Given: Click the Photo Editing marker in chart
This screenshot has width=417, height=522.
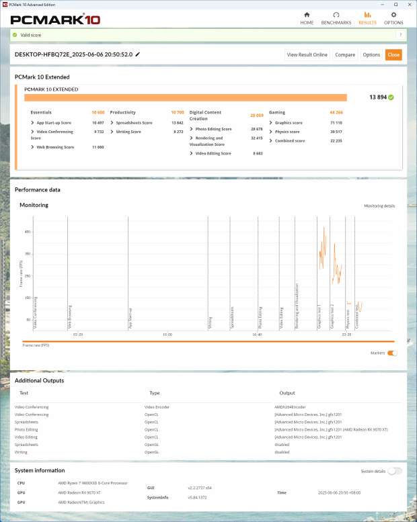Looking at the screenshot, I should pyautogui.click(x=260, y=318).
